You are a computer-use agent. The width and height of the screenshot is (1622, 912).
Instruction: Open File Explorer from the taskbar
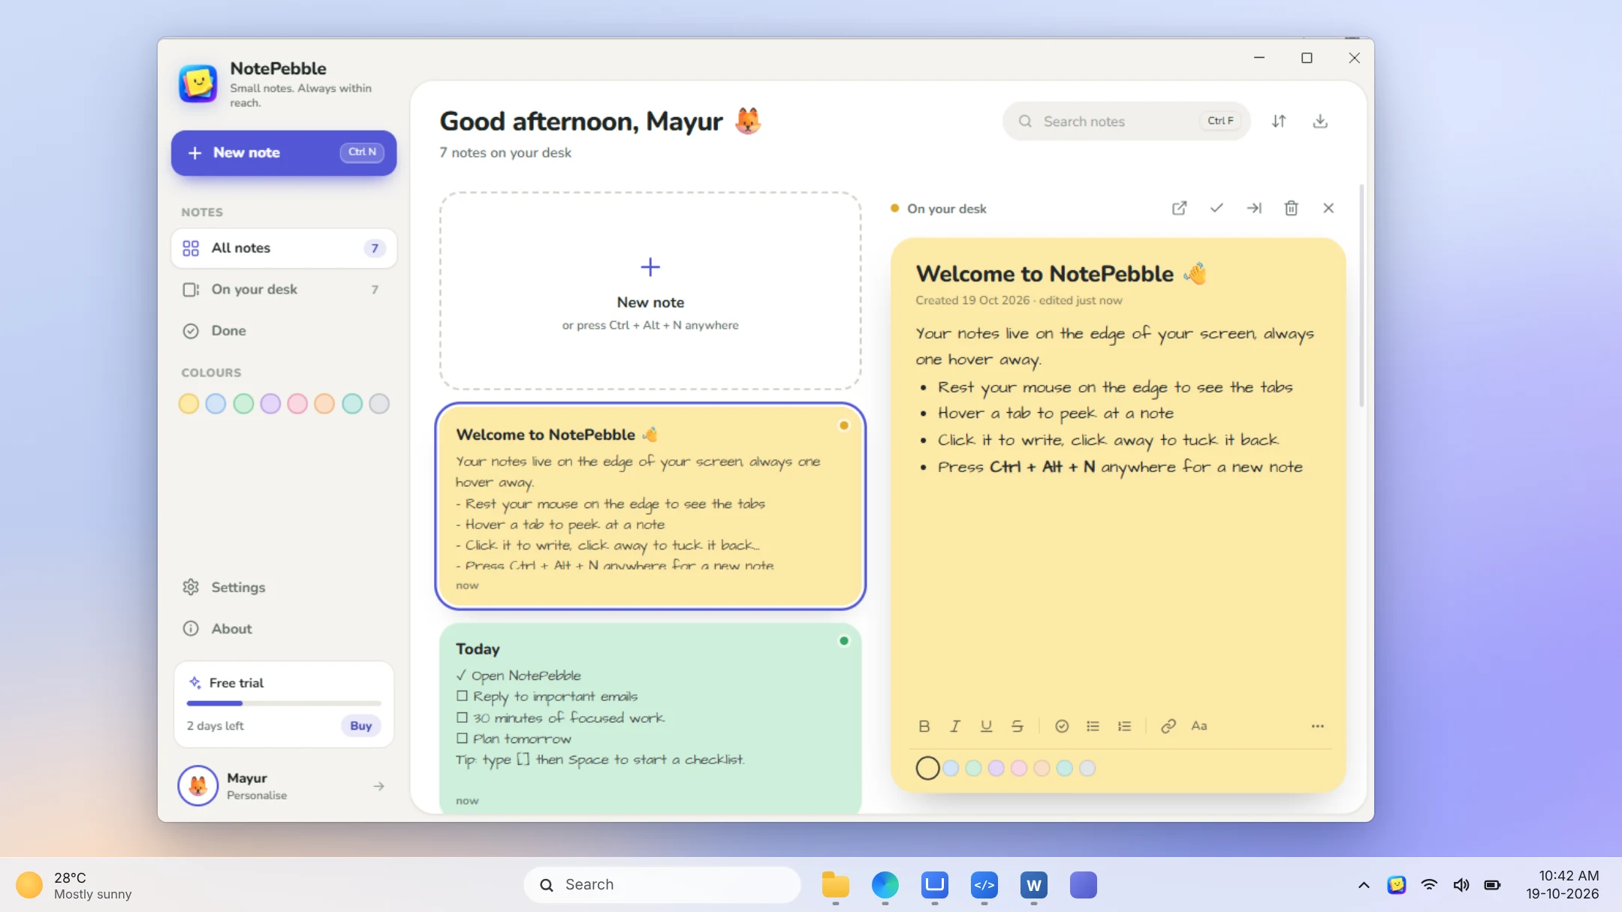point(835,885)
